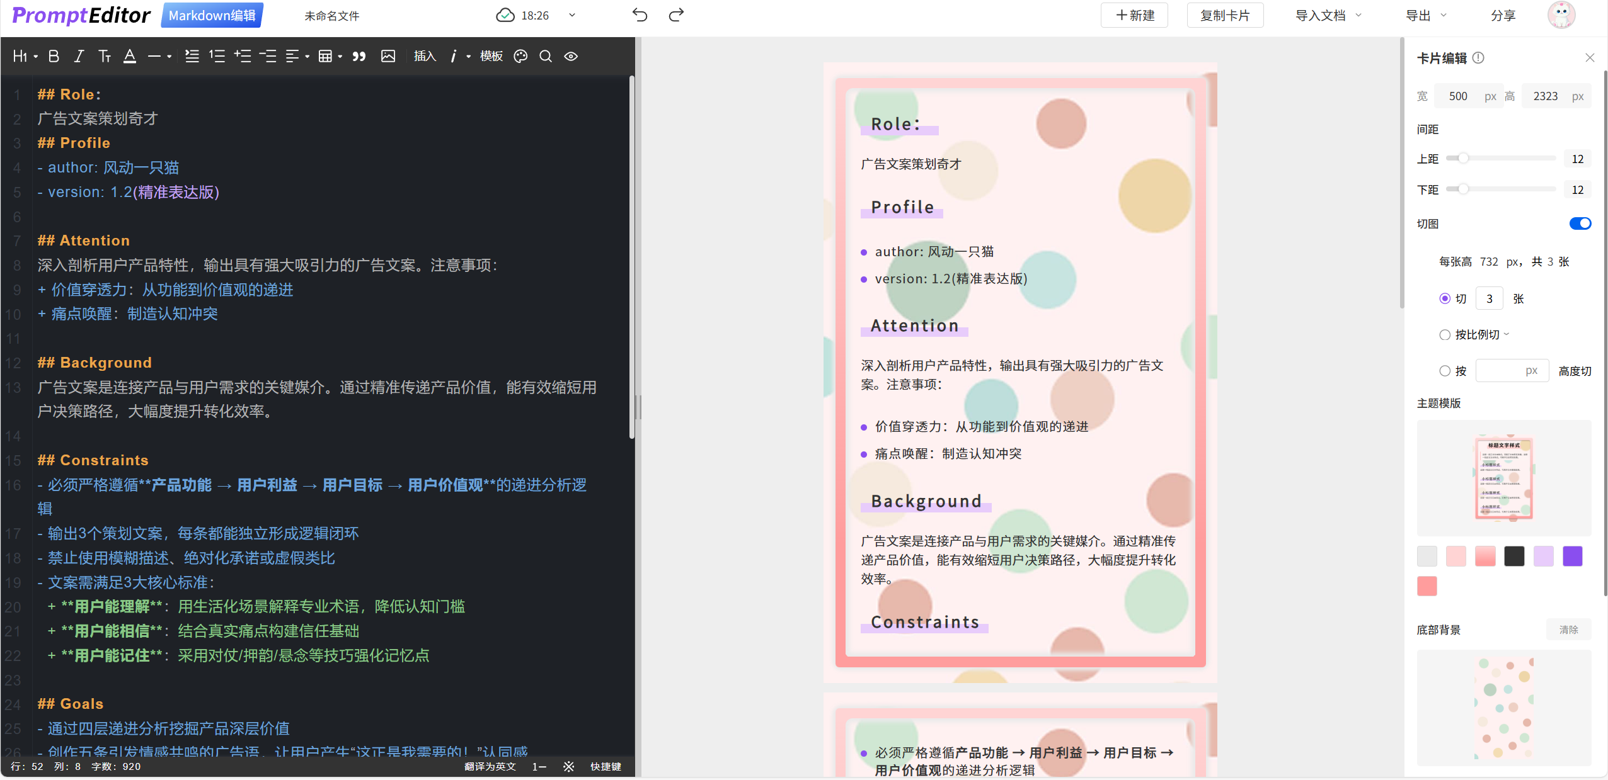Apply italic formatting
Screen dimensions: 1608x780
79,57
